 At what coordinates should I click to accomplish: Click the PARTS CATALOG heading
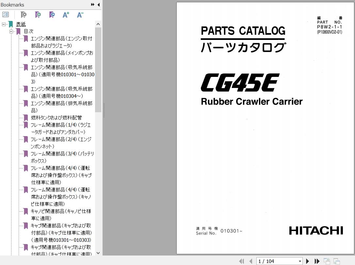pyautogui.click(x=243, y=31)
